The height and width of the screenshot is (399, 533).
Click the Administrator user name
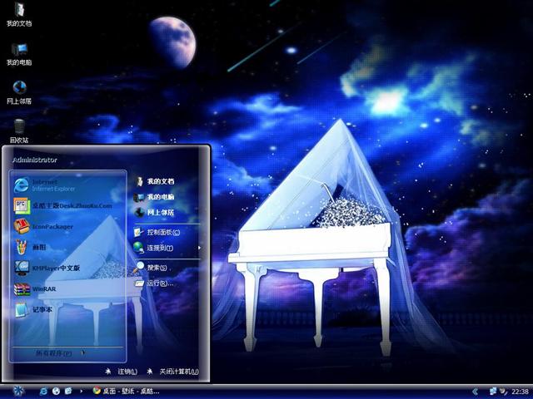35,160
